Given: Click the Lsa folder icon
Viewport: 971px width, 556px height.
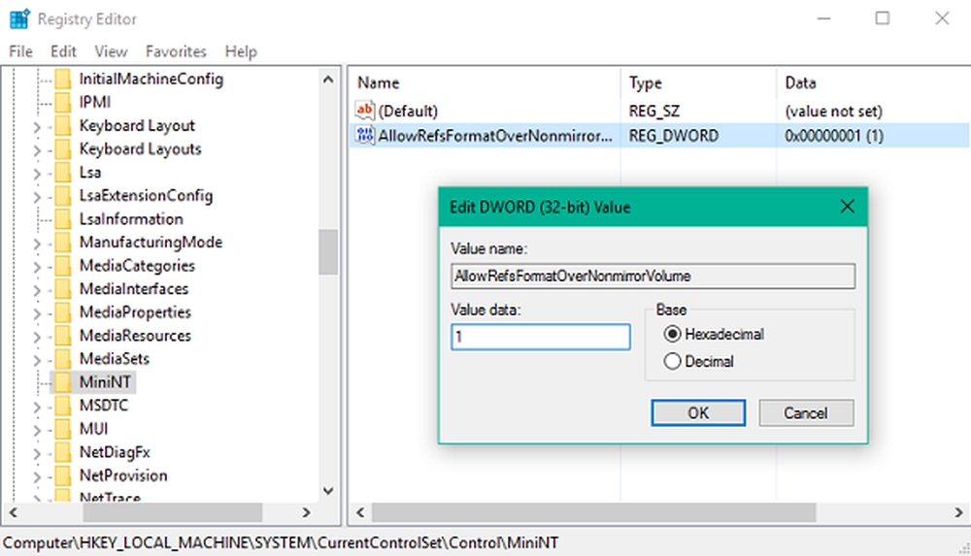Looking at the screenshot, I should coord(64,173).
